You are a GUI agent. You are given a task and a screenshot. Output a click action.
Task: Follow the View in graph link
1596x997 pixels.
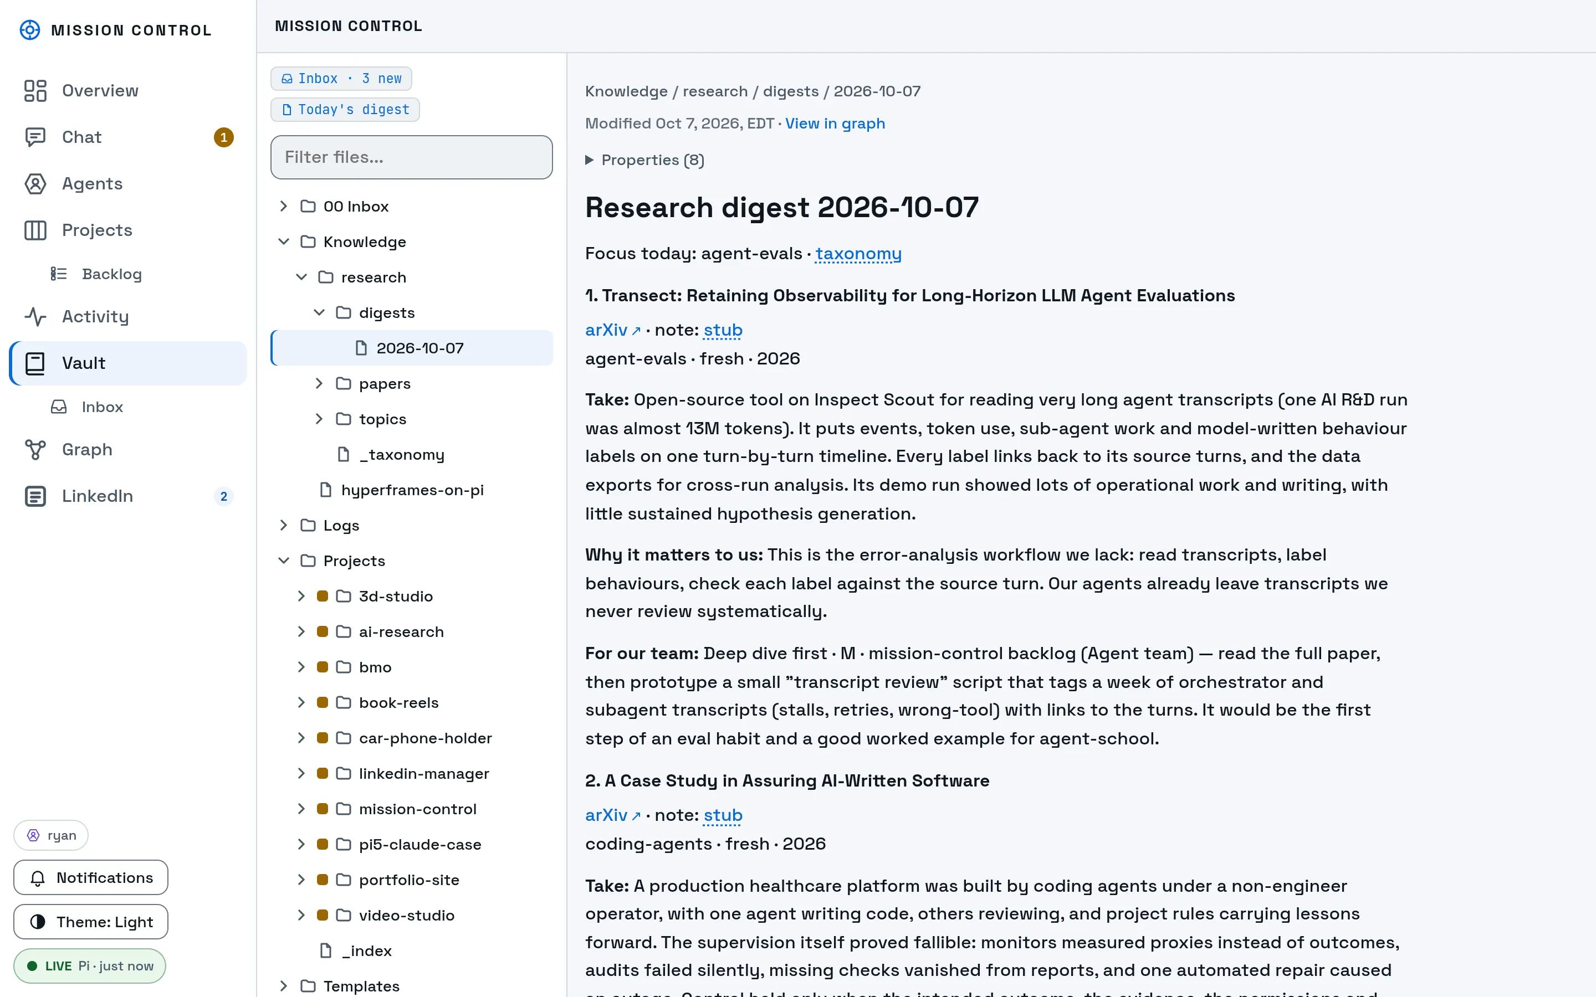click(835, 124)
